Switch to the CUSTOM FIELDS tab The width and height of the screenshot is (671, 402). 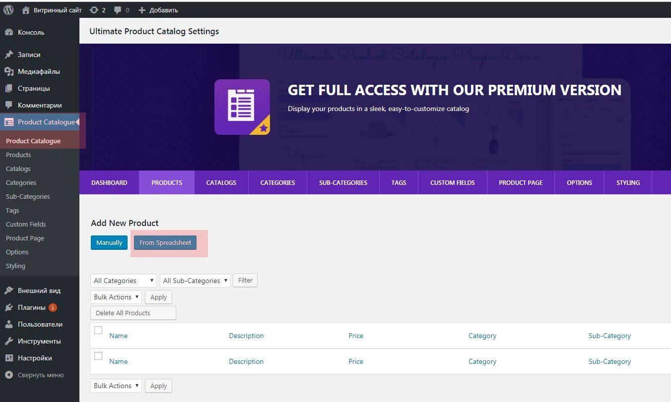point(453,182)
